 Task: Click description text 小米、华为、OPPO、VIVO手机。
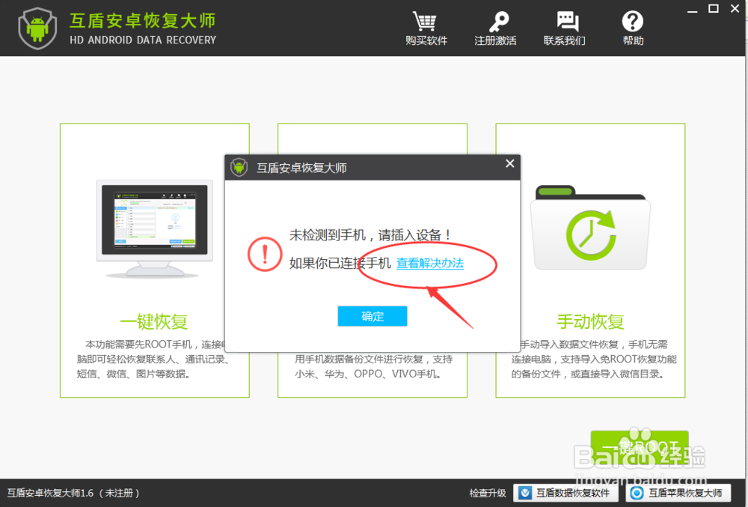370,374
